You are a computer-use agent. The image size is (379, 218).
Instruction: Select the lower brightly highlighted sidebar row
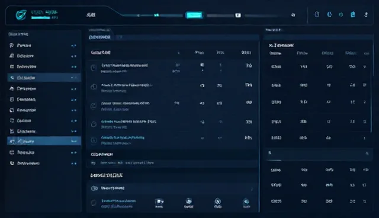pos(44,141)
